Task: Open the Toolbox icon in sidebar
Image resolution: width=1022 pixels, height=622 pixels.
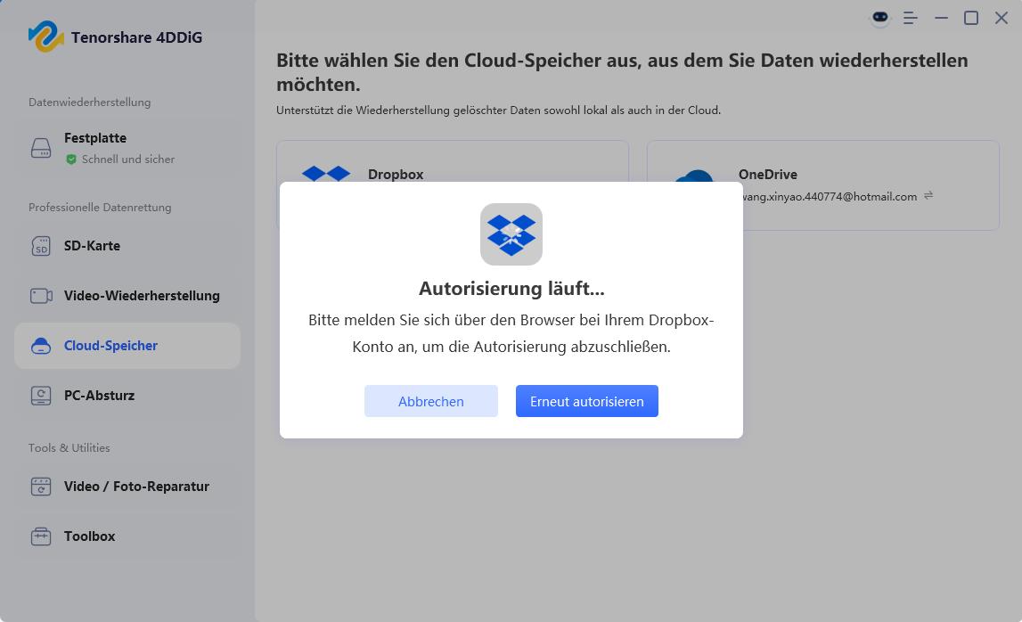Action: [x=41, y=536]
